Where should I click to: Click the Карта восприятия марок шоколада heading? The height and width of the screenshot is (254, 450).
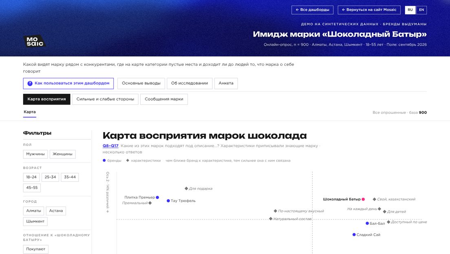(x=205, y=136)
